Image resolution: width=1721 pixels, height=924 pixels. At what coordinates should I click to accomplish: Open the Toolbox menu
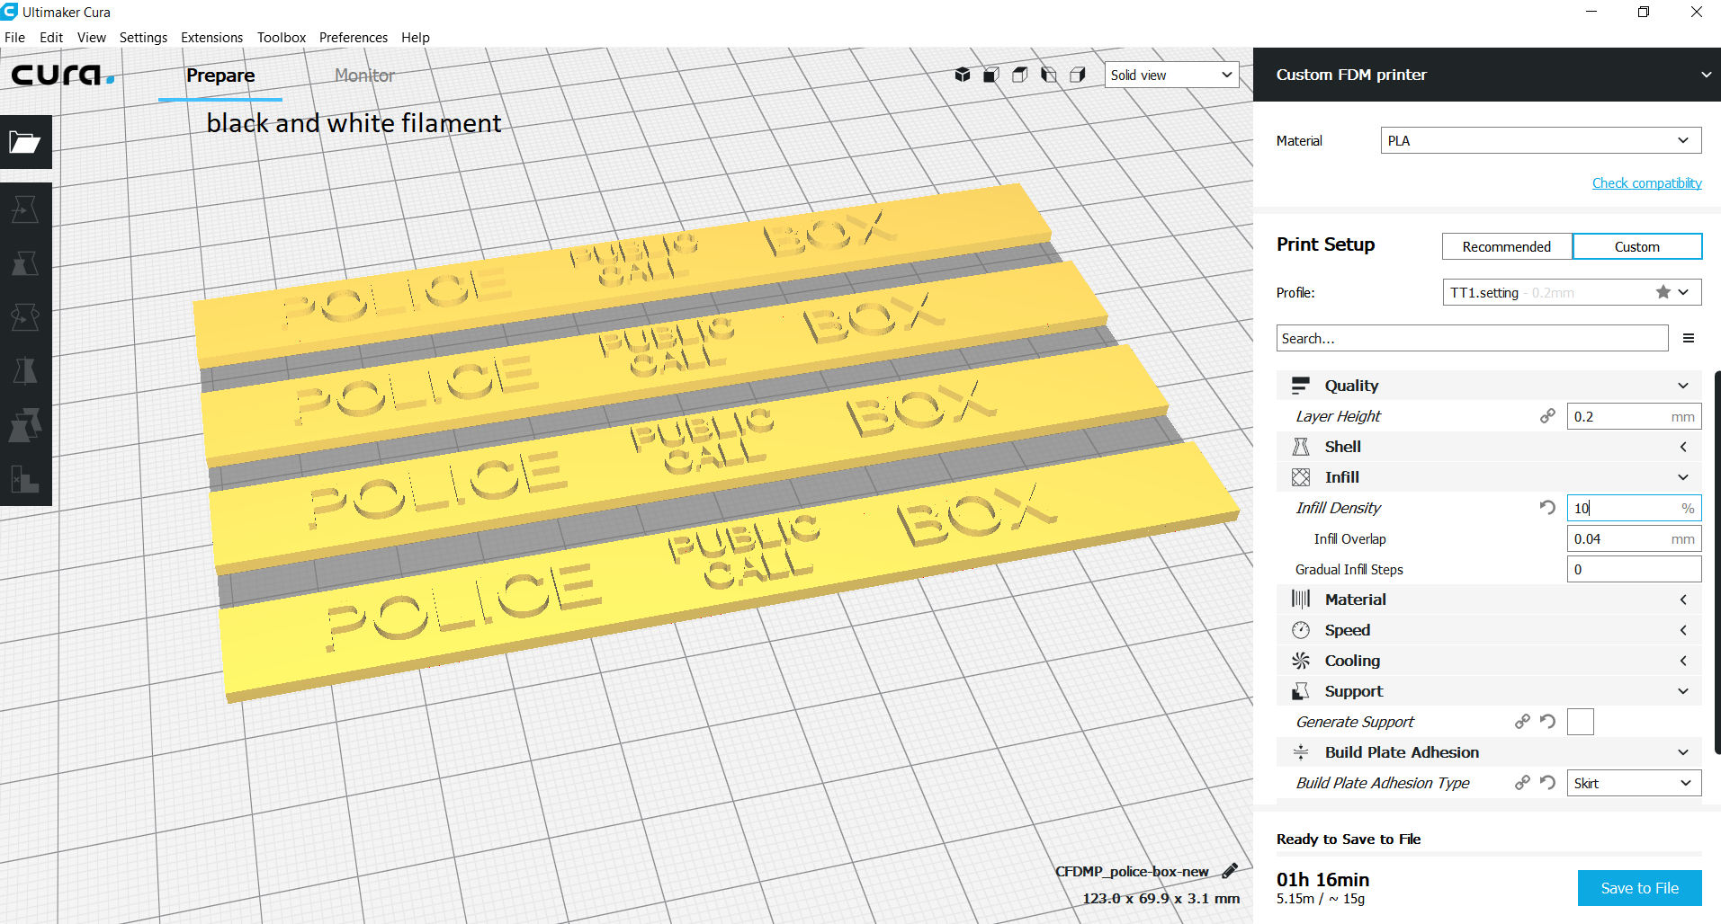(x=282, y=38)
